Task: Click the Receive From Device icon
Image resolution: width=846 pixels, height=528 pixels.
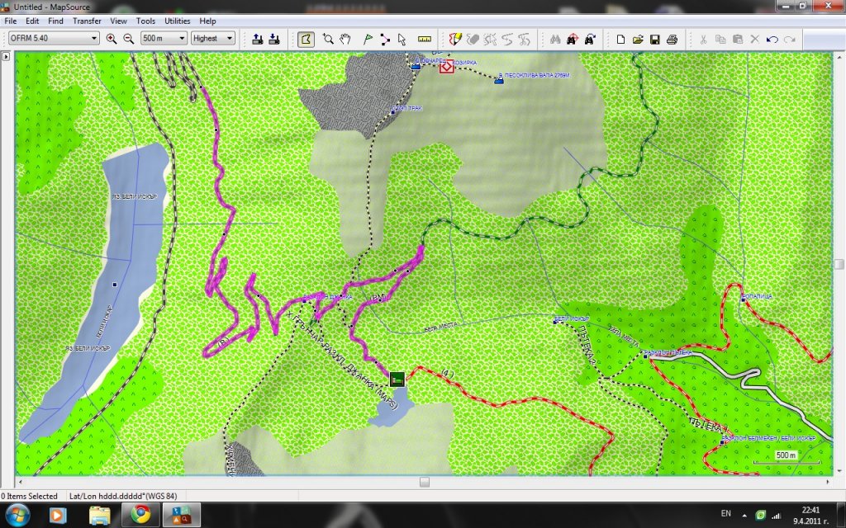Action: 274,39
